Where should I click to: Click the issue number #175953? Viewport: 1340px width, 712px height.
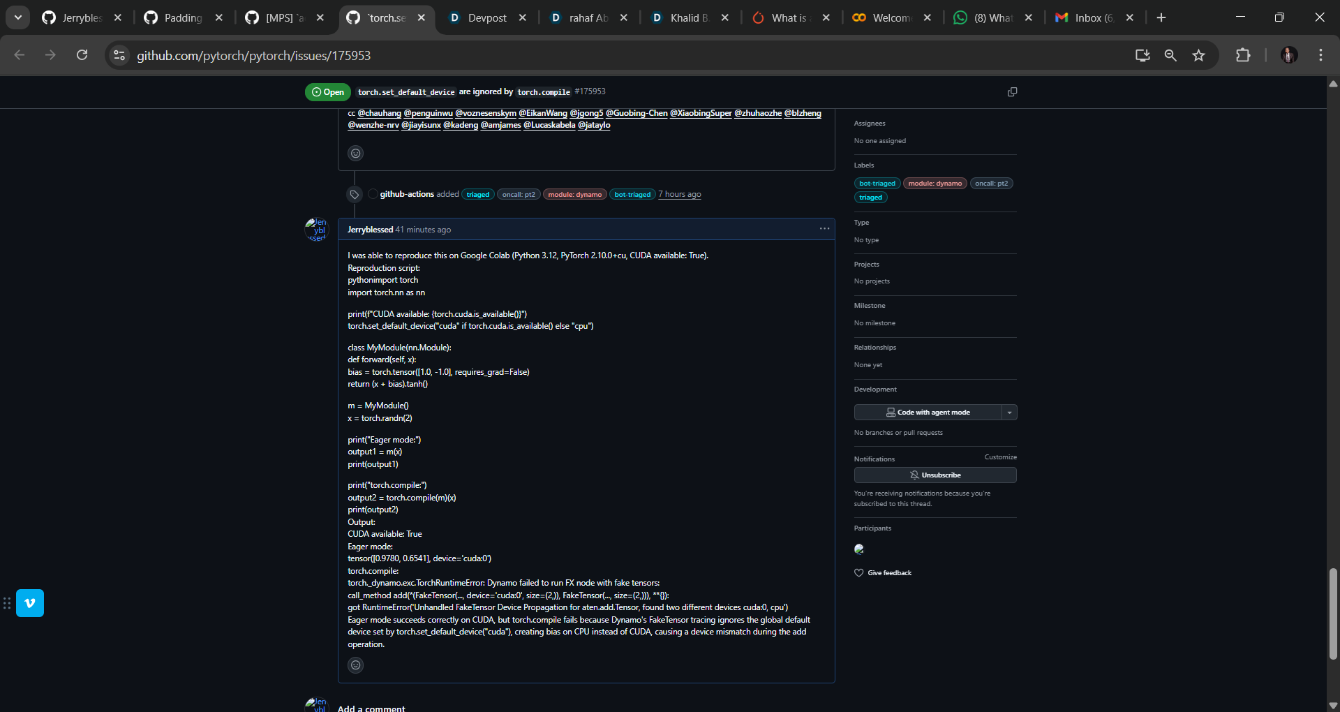click(x=590, y=91)
